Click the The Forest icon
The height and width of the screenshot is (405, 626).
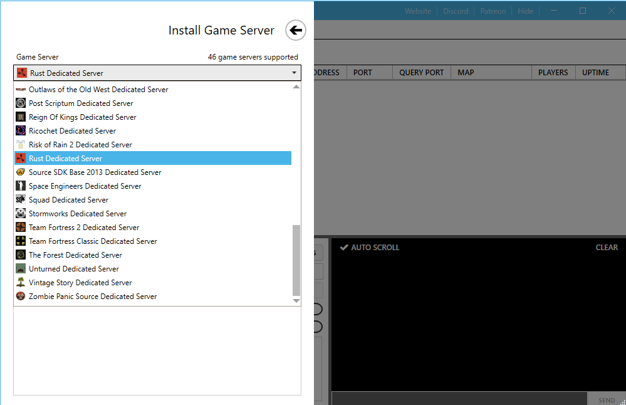click(21, 255)
